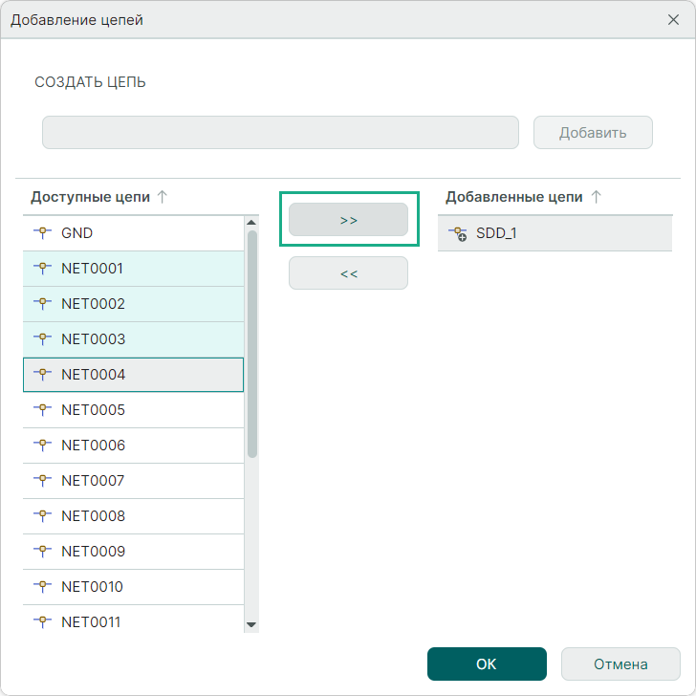Confirm the dialog with OK
This screenshot has height=696, width=696.
[x=487, y=663]
